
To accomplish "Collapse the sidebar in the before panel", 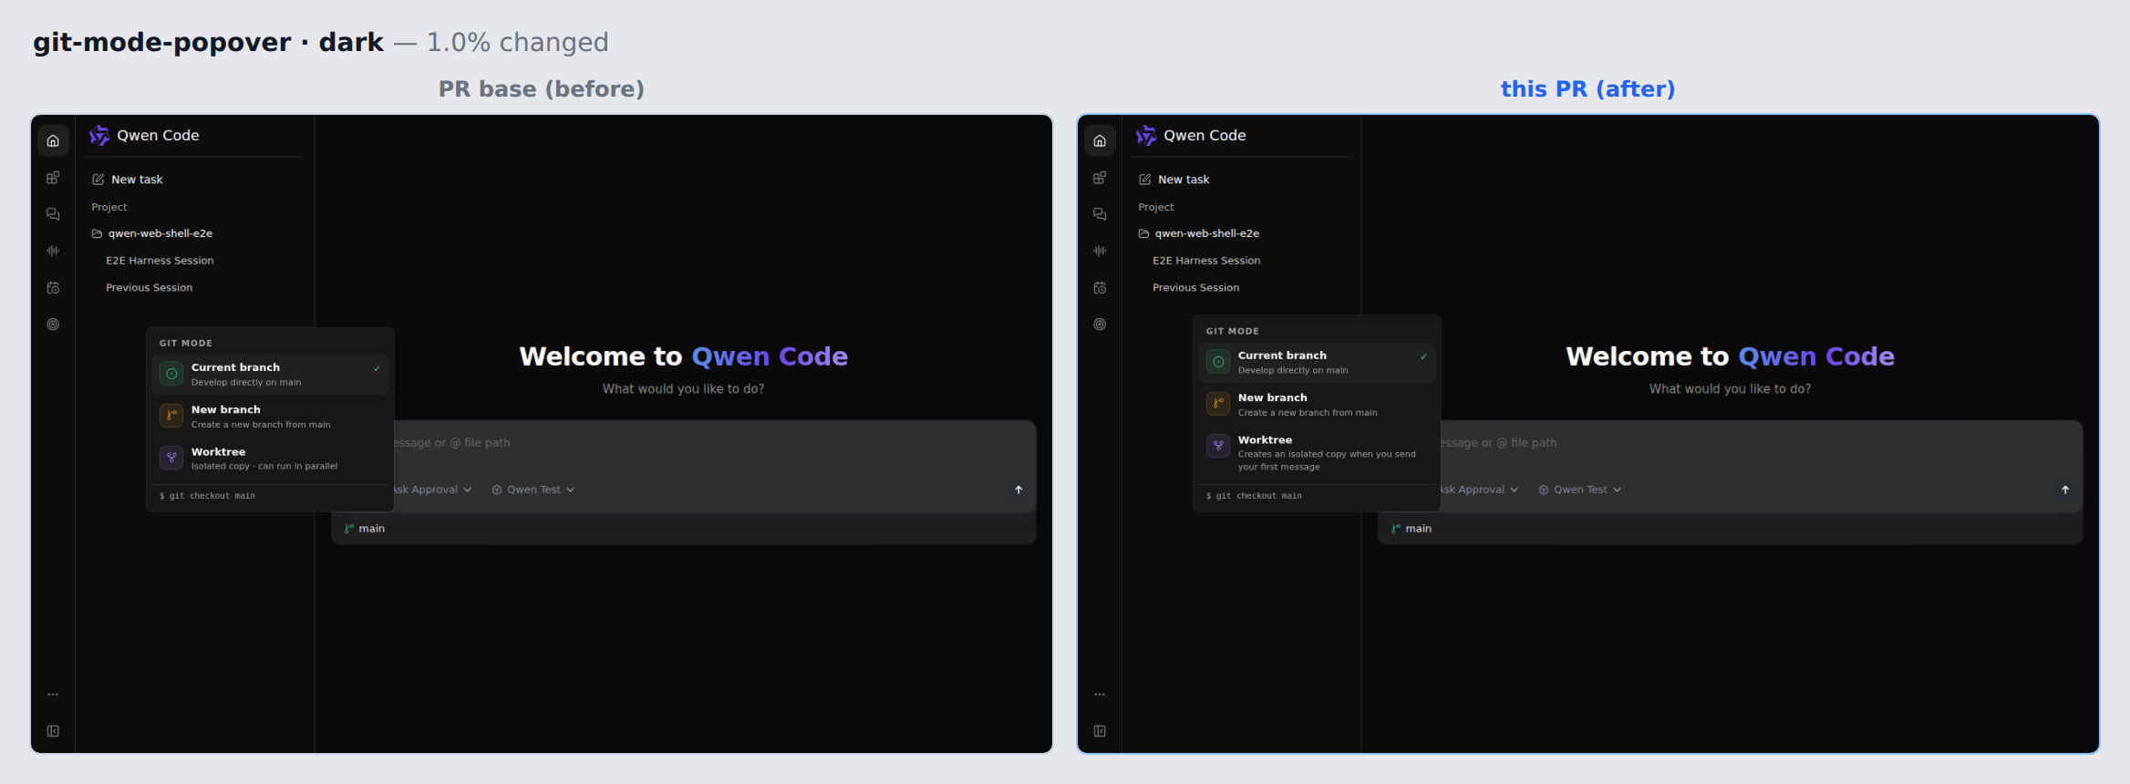I will [x=53, y=731].
